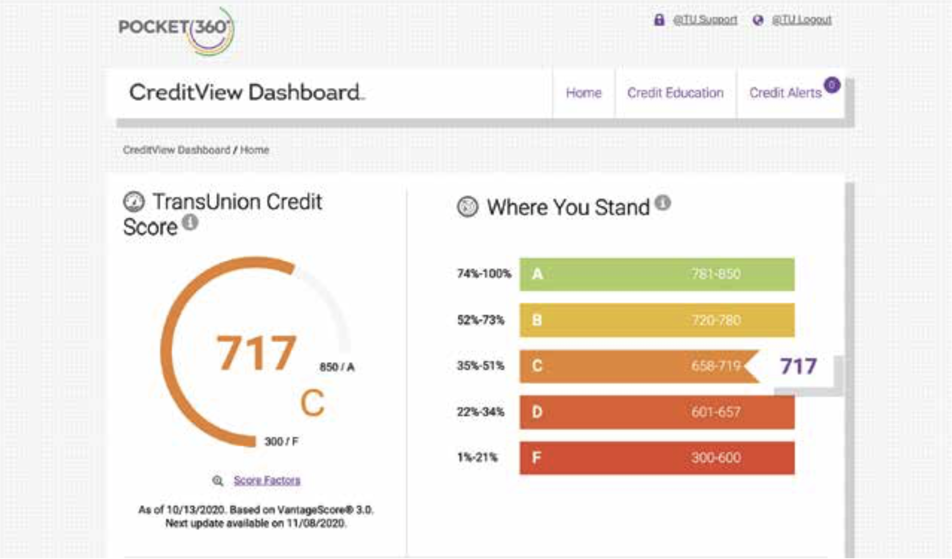This screenshot has height=559, width=952.
Task: Click the green A bar 781-850
Action: 657,274
